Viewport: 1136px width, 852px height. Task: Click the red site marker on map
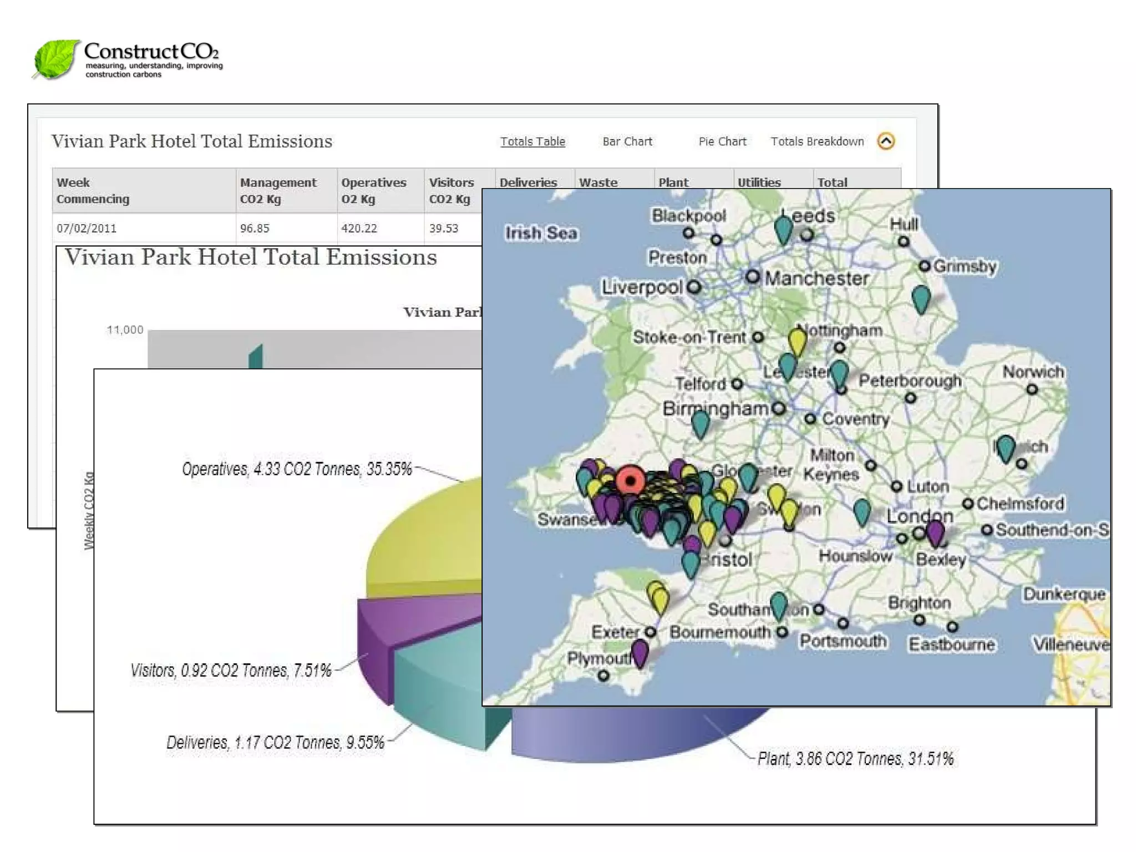point(630,480)
